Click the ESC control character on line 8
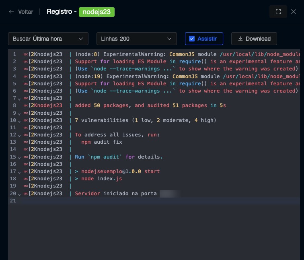304x260 pixels. 26,105
